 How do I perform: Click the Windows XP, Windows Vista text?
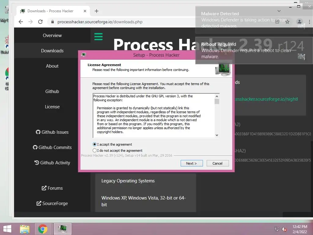click(x=144, y=201)
